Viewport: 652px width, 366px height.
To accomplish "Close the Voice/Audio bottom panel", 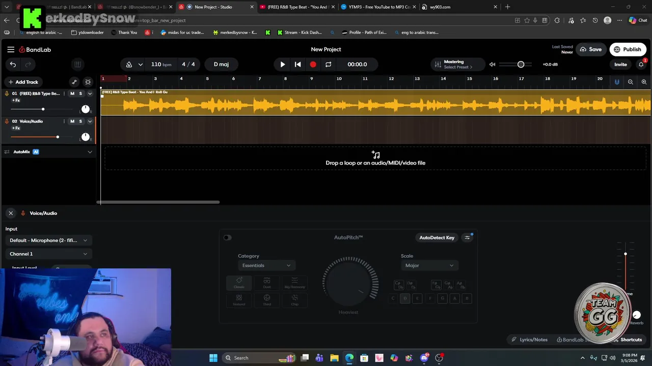I will tap(11, 213).
